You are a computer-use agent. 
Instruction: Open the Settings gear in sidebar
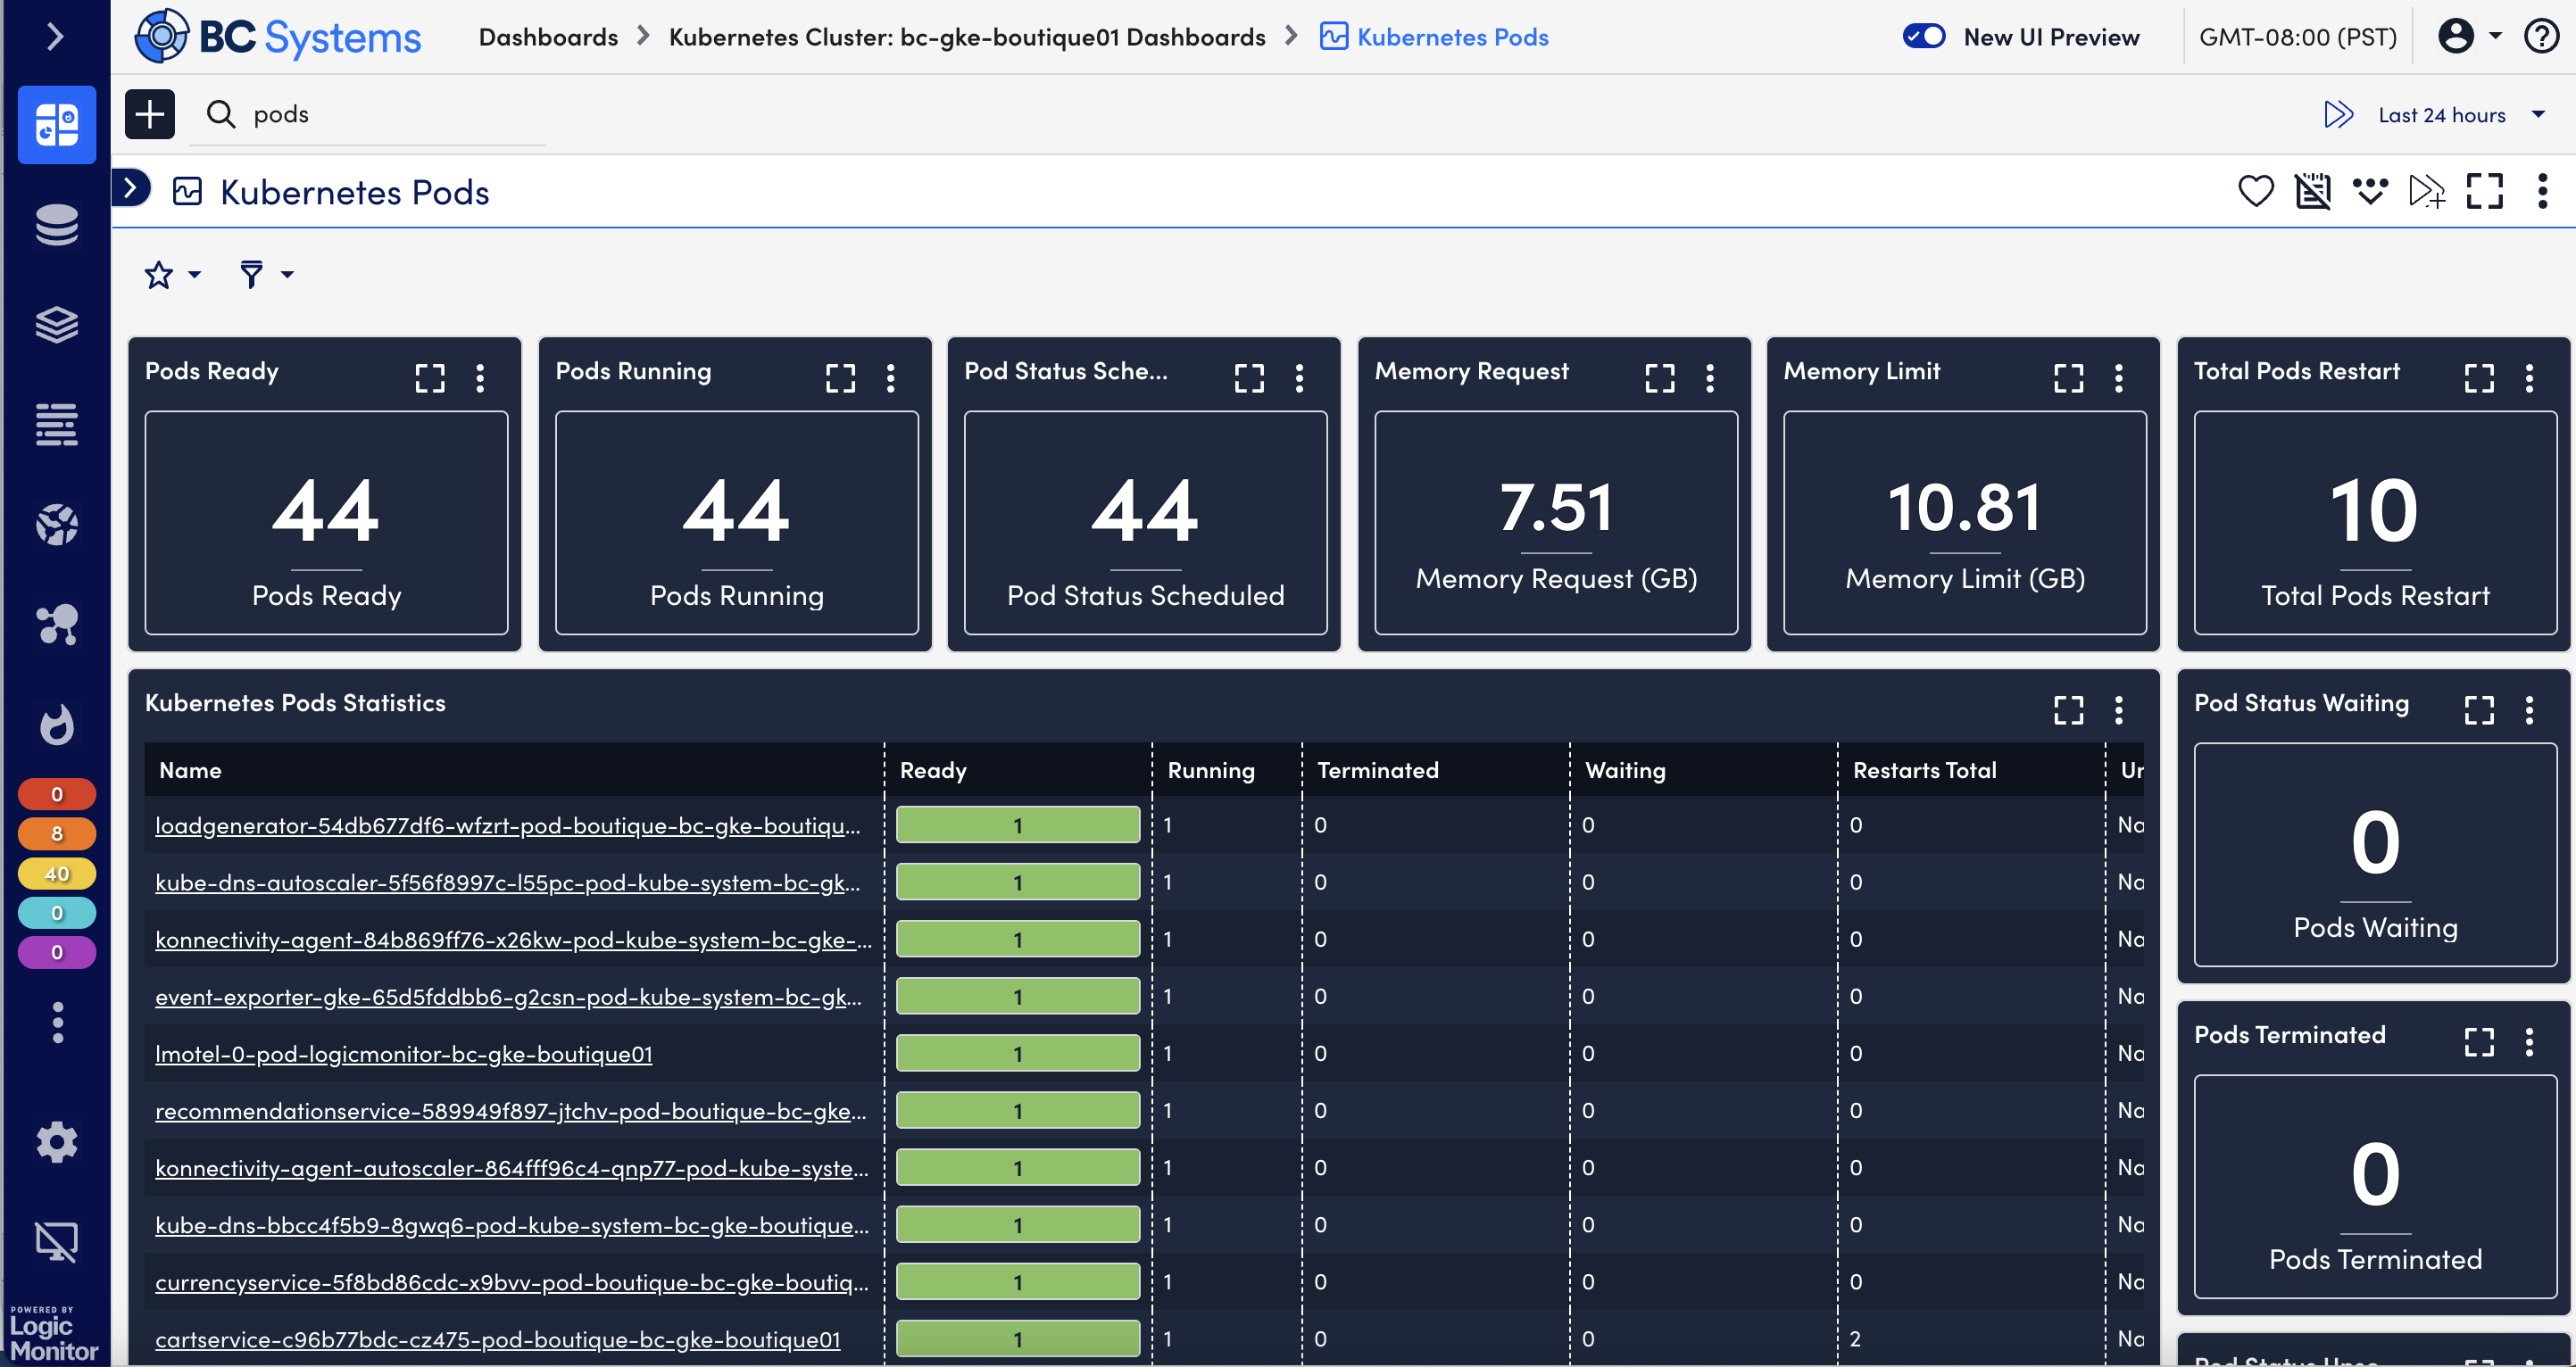click(x=57, y=1141)
